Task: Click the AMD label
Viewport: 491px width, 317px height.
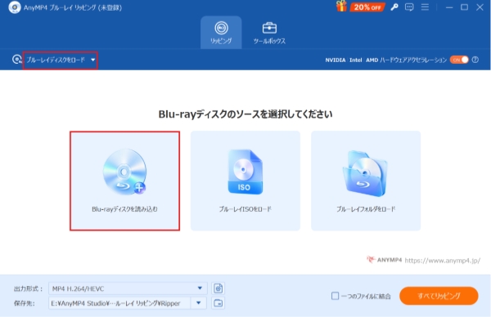Action: 372,60
